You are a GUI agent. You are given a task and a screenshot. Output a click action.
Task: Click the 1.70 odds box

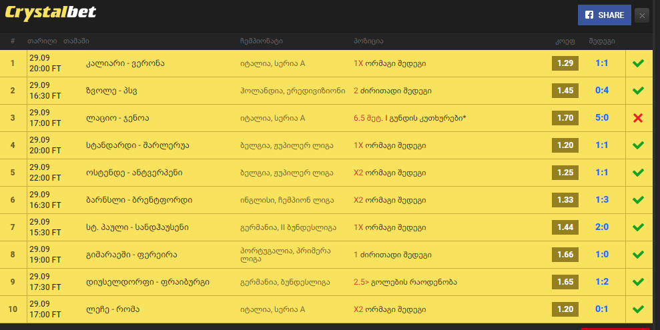click(x=565, y=118)
